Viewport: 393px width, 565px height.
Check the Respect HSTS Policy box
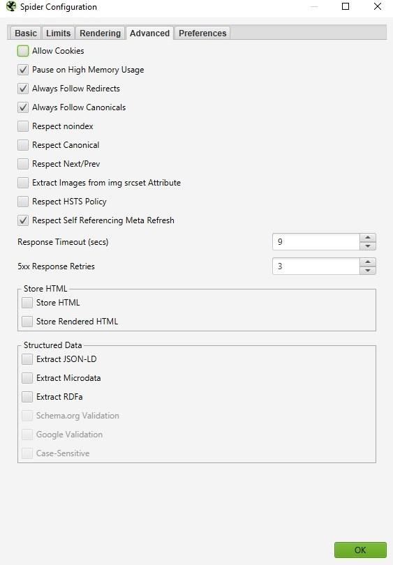pos(23,202)
